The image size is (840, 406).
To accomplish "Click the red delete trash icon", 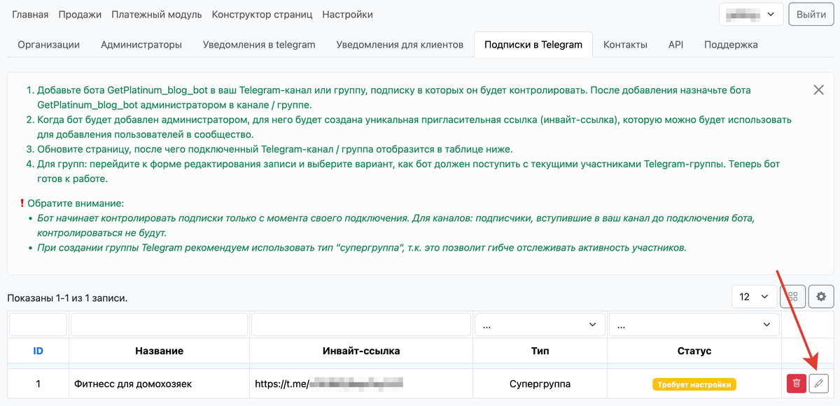I will point(796,384).
